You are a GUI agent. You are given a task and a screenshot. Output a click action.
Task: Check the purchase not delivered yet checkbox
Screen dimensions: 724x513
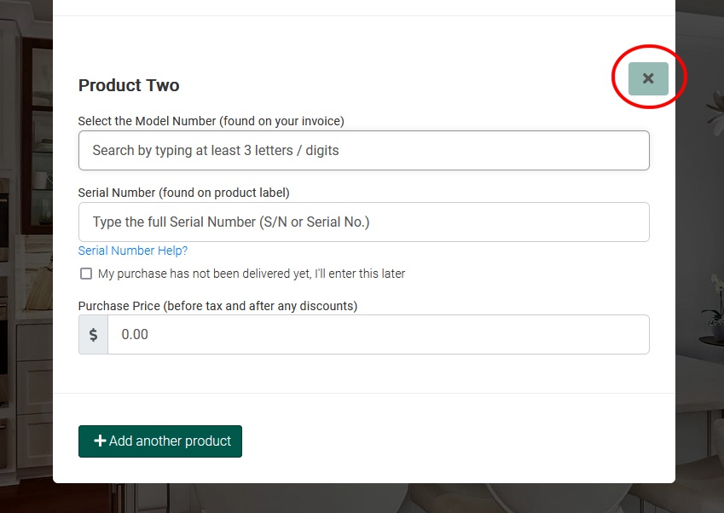tap(86, 274)
